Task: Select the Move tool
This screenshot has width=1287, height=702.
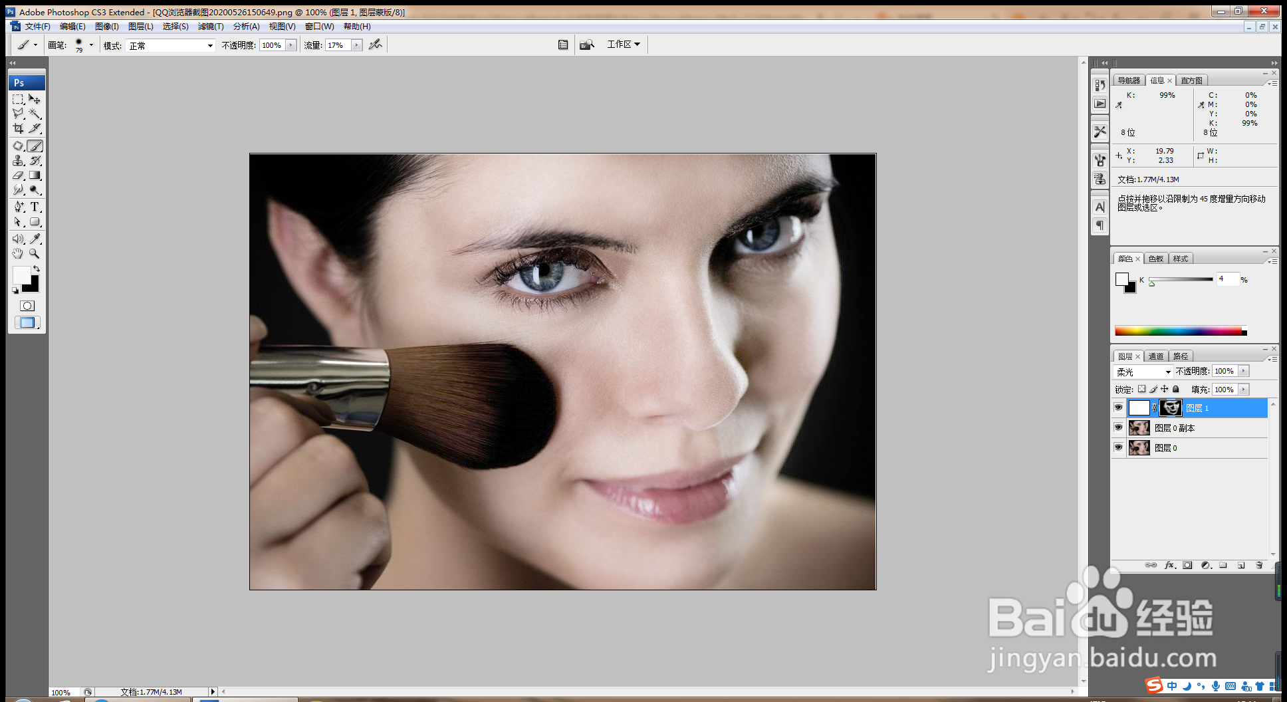Action: pyautogui.click(x=35, y=99)
